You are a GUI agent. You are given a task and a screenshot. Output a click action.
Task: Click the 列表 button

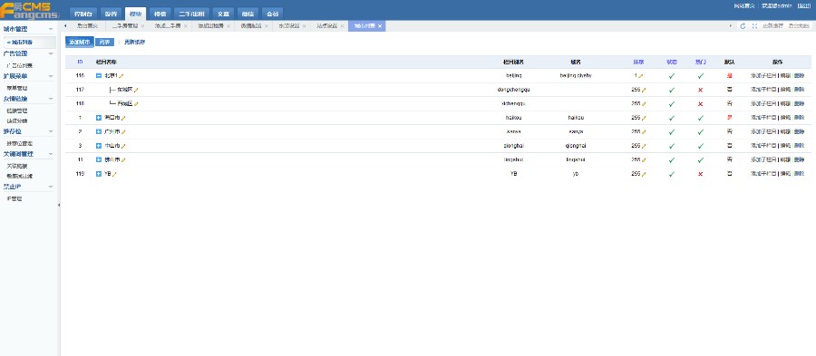[x=104, y=42]
